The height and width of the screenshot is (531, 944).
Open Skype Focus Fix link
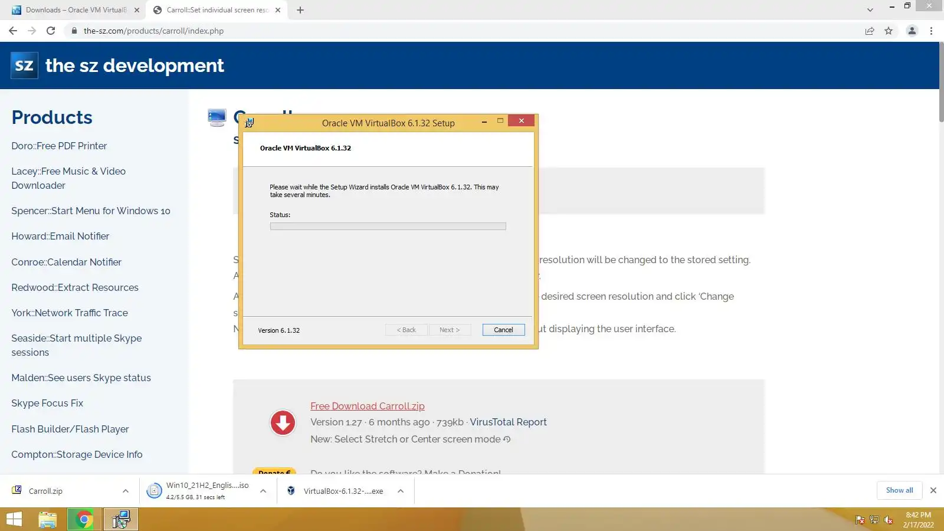click(x=47, y=403)
